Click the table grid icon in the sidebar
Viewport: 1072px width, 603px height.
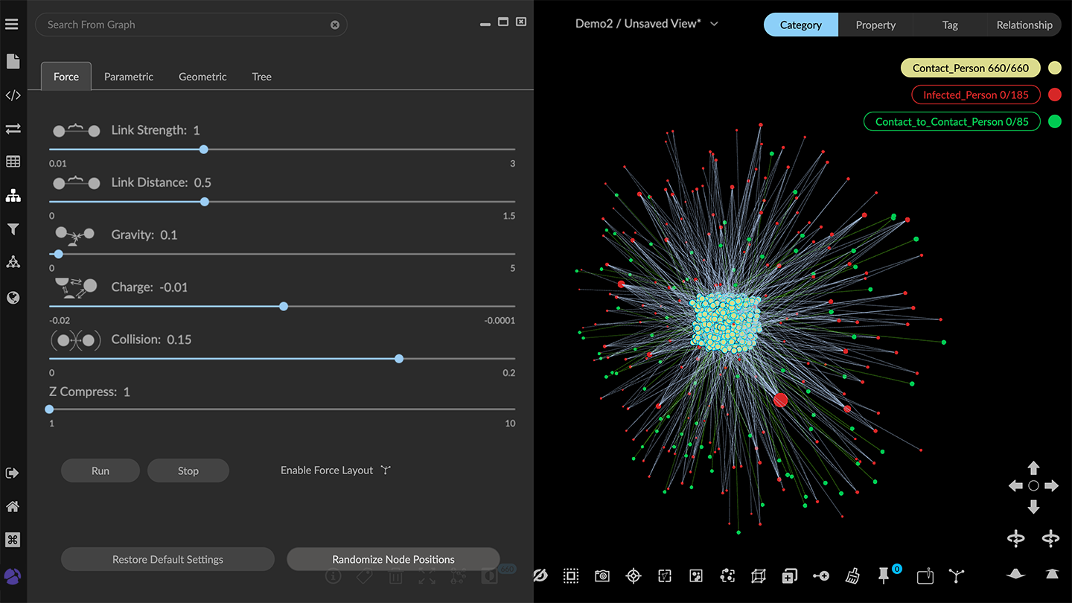click(x=13, y=162)
